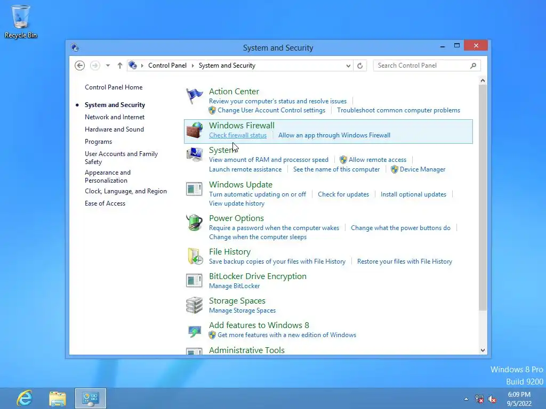Viewport: 546px width, 409px height.
Task: Open the Recycle Bin desktop icon
Action: 21,21
